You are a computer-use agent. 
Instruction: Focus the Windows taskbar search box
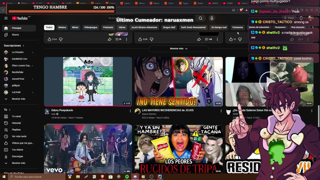[37, 177]
